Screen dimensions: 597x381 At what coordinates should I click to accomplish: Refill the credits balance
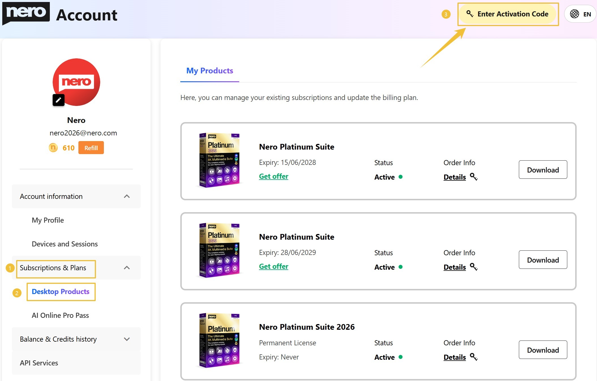pyautogui.click(x=91, y=148)
